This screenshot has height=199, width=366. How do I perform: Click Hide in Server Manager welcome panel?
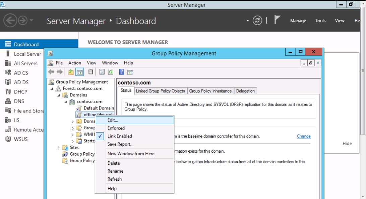(x=347, y=144)
